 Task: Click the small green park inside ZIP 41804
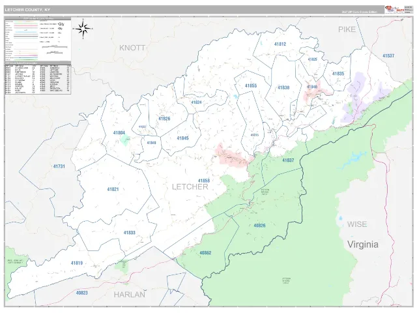click(x=124, y=140)
